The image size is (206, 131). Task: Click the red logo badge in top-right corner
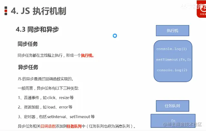point(201,9)
